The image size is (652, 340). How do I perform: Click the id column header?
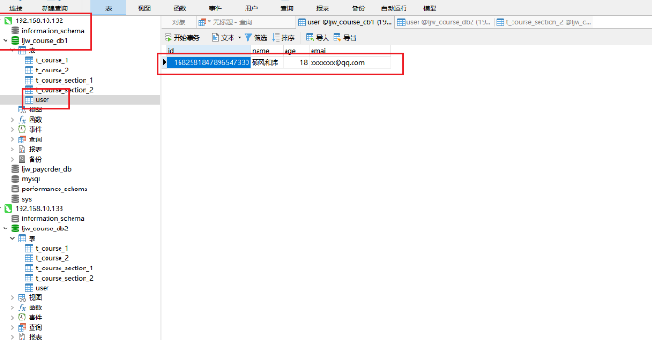click(x=209, y=51)
